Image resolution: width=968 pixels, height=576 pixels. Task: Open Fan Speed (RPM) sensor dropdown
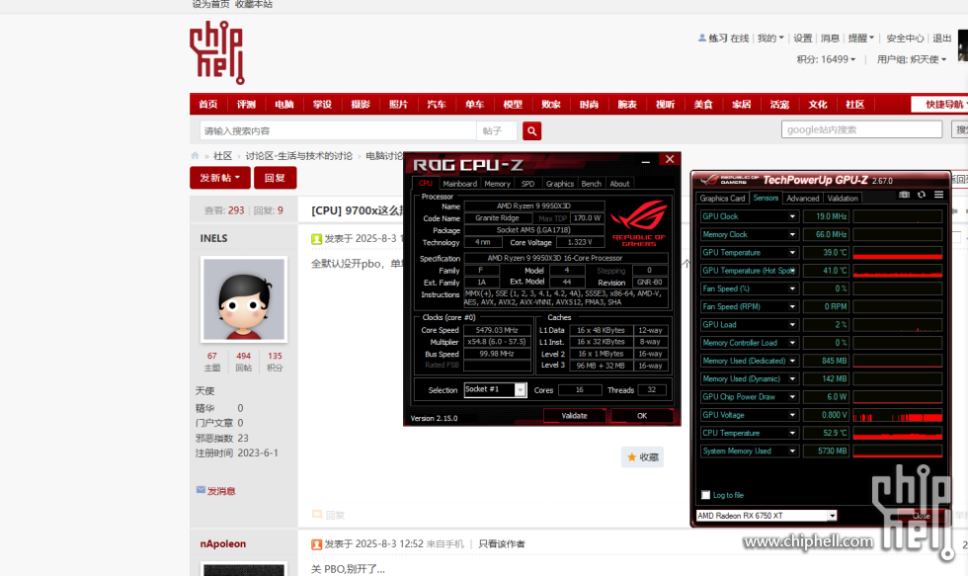coord(792,307)
